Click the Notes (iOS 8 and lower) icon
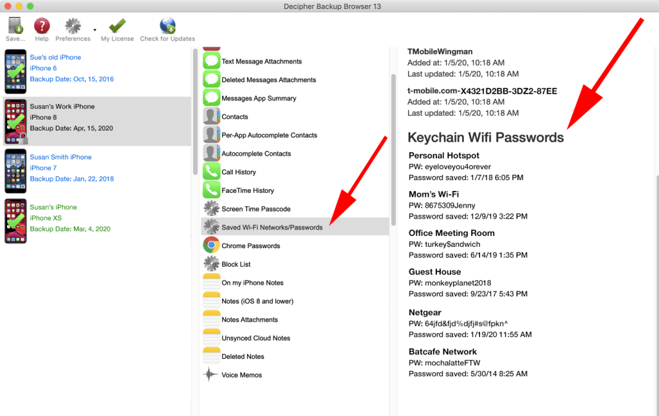Viewport: 659px width, 416px height. click(x=211, y=301)
